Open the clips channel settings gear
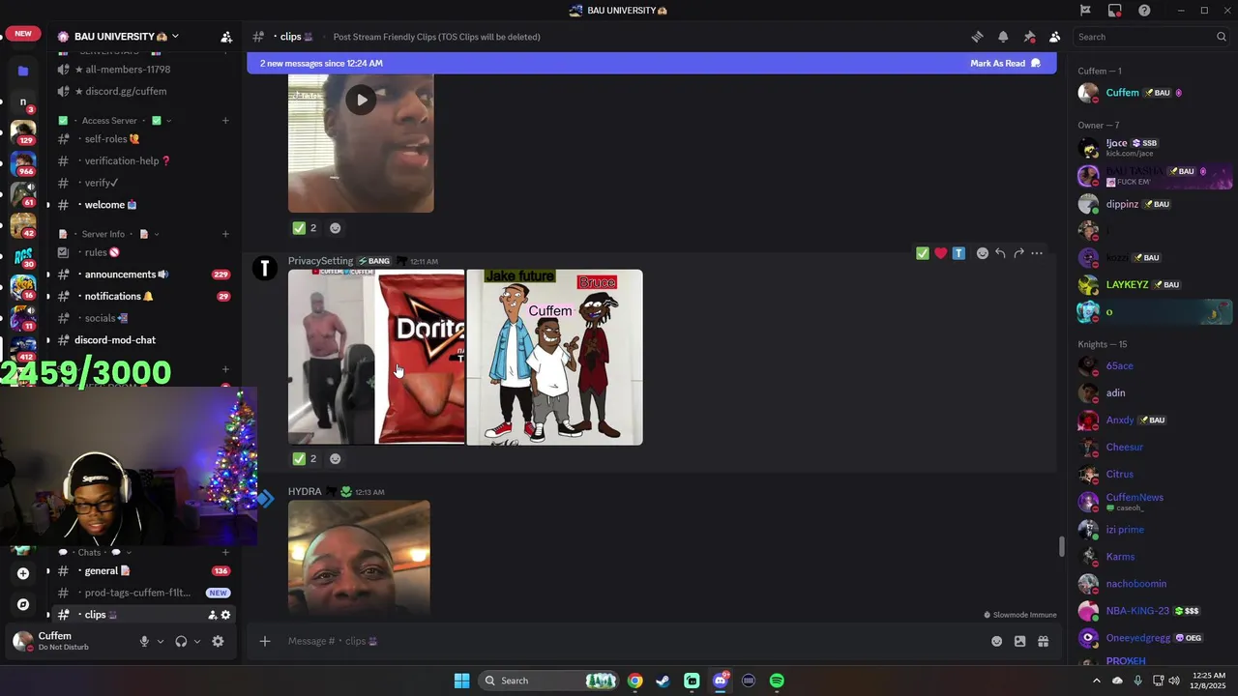1238x696 pixels. pyautogui.click(x=226, y=615)
